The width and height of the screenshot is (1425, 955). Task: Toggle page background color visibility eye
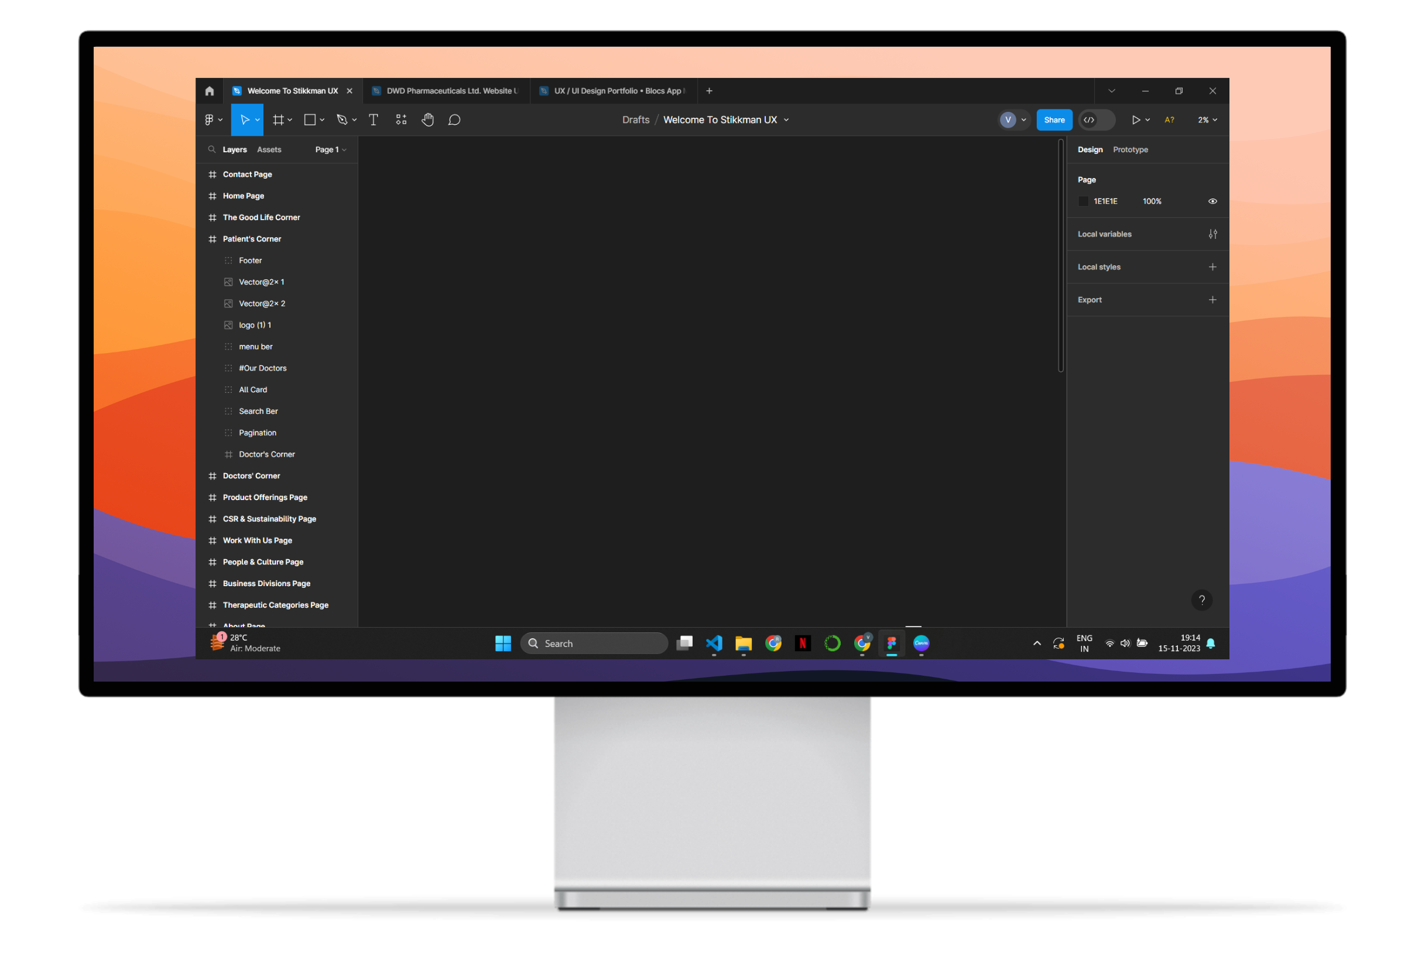pos(1212,201)
